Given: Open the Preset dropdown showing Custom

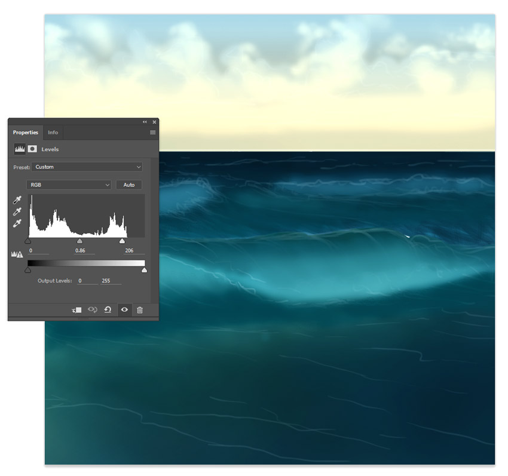Looking at the screenshot, I should click(x=86, y=167).
